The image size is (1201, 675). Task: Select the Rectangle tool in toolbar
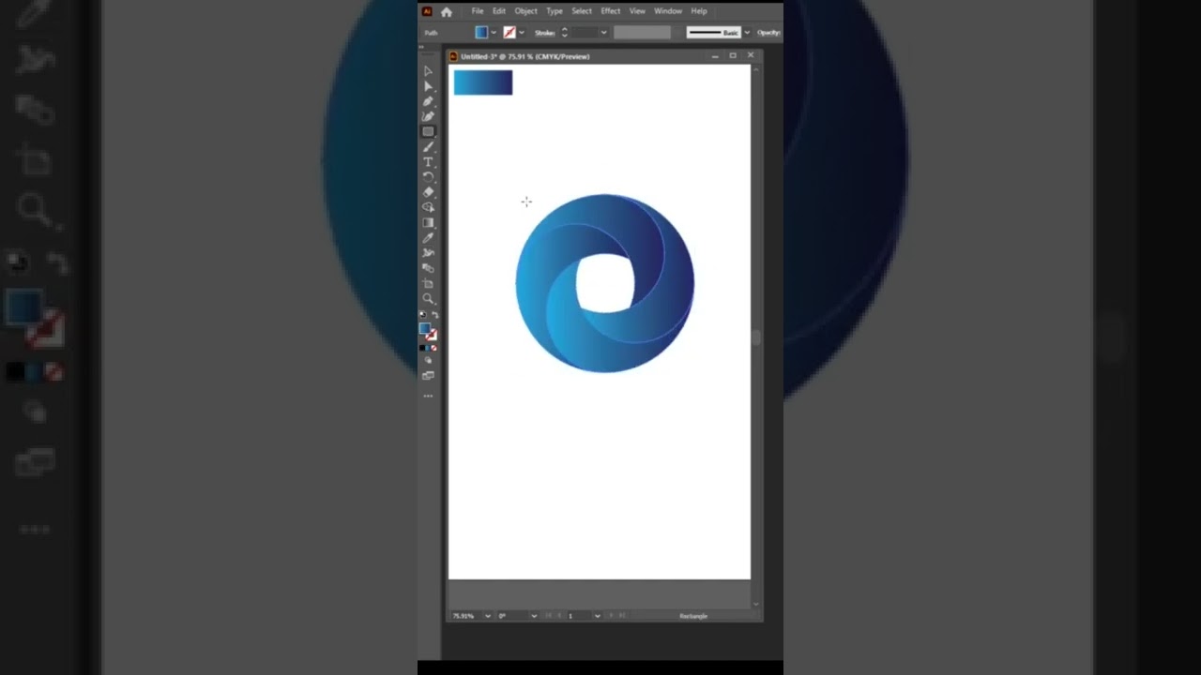coord(428,131)
